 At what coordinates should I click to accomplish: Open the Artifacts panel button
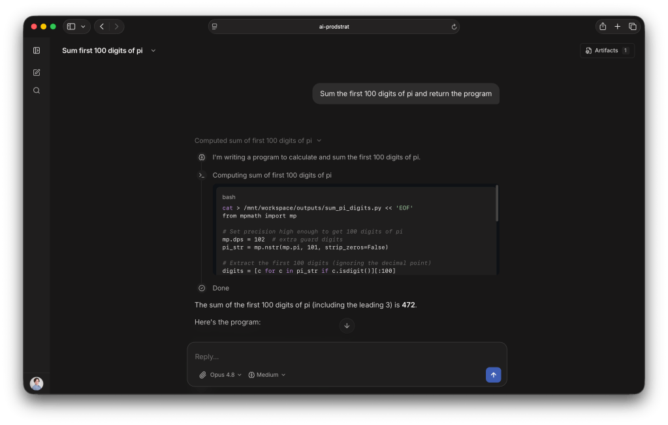point(607,50)
